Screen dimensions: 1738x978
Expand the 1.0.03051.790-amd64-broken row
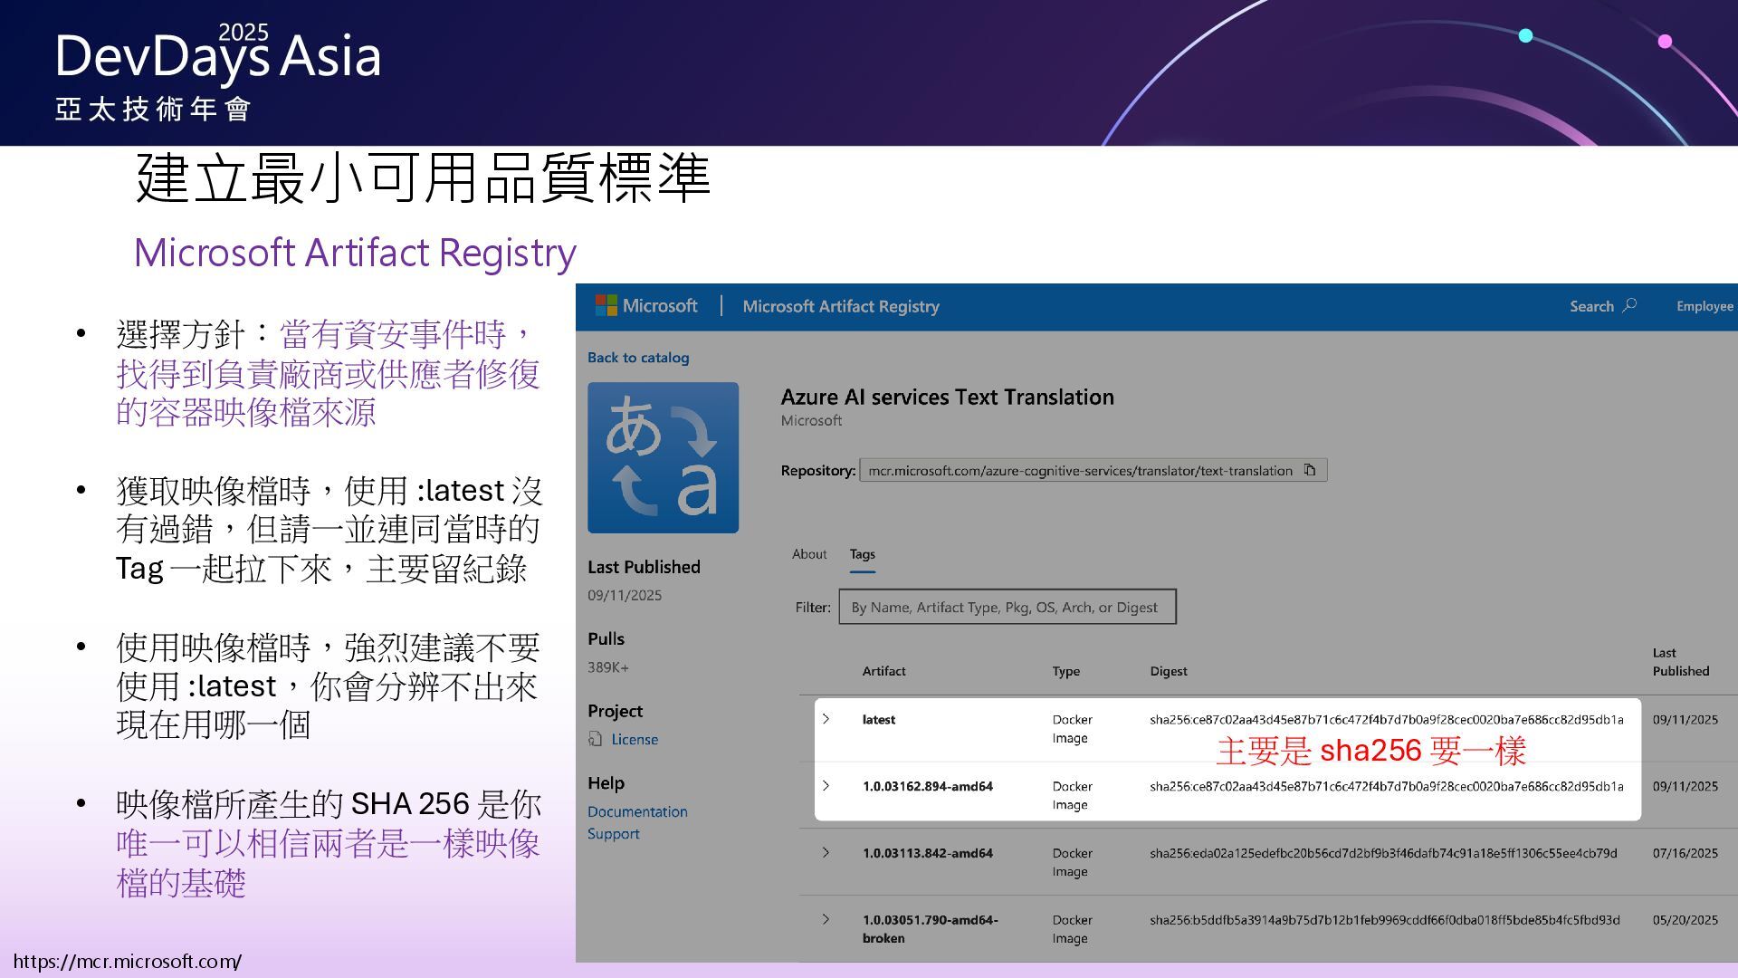click(826, 919)
